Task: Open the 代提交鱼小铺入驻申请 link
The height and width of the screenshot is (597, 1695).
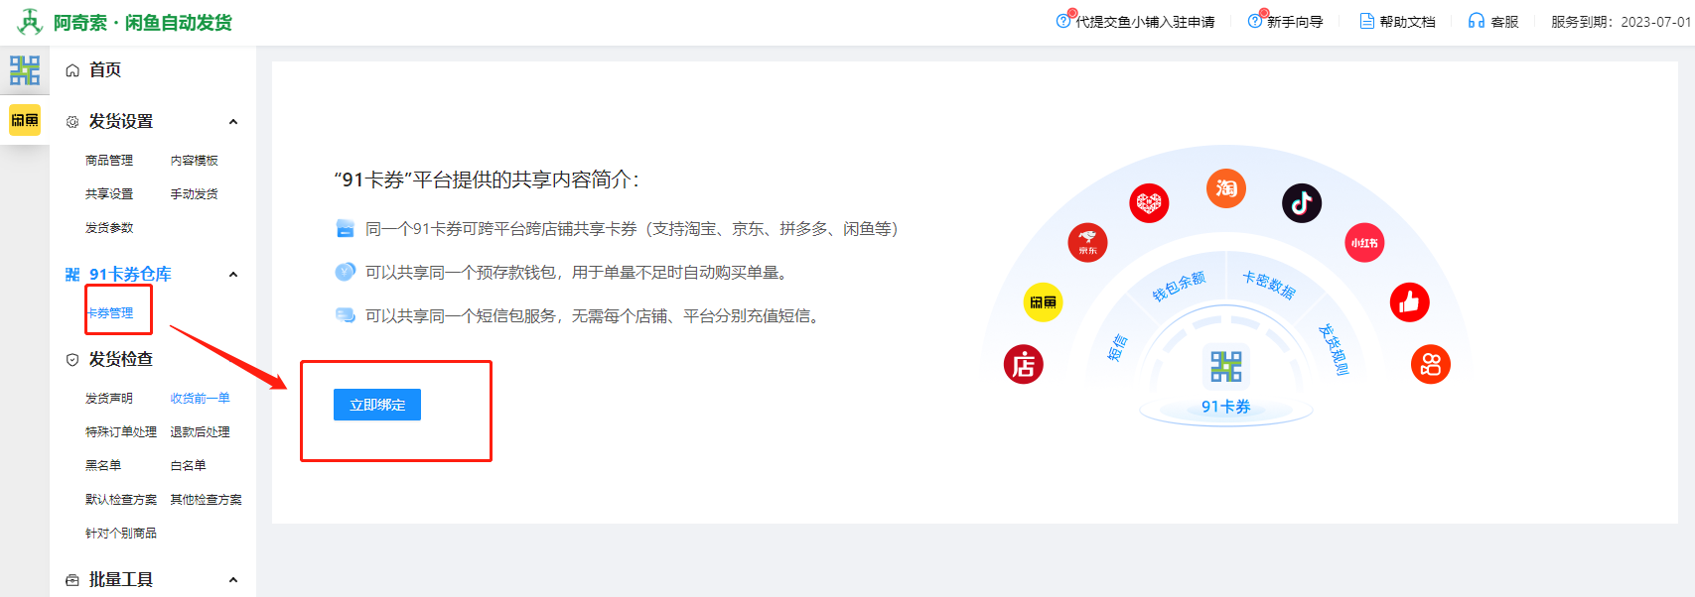Action: coord(1145,22)
